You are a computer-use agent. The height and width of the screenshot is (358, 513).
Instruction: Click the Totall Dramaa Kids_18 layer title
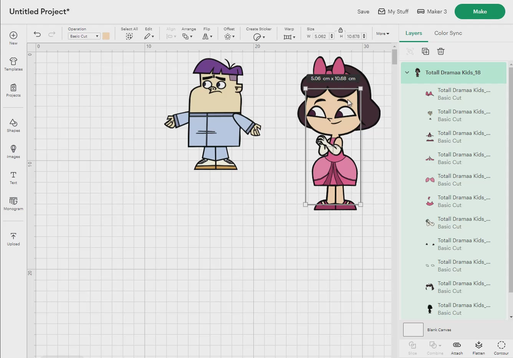point(453,72)
